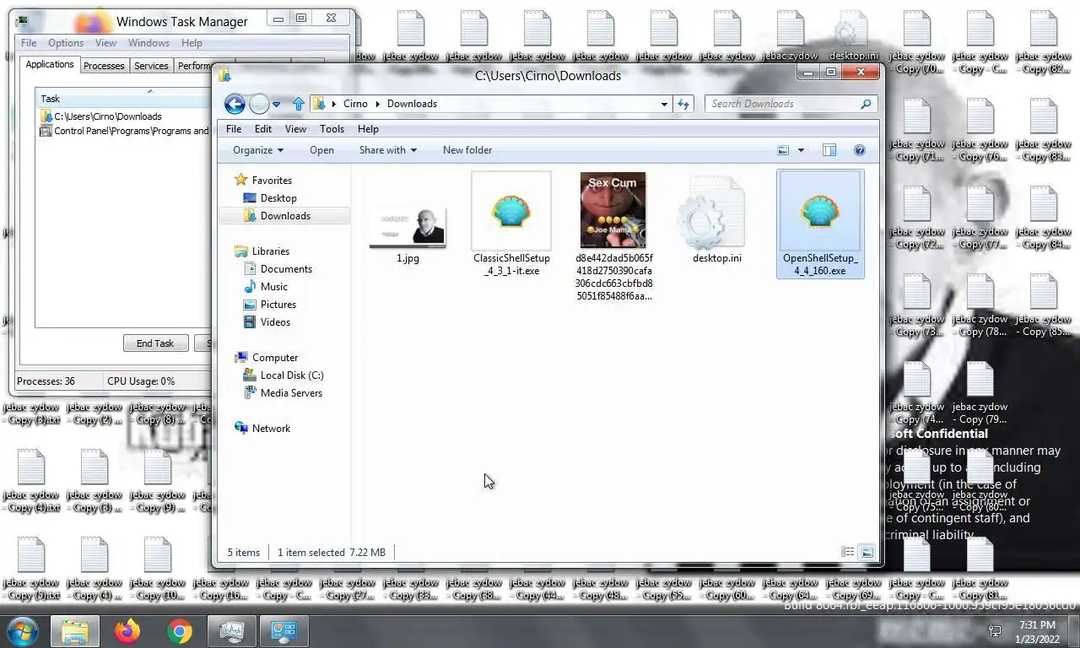Viewport: 1080px width, 648px height.
Task: Select Network in the navigation pane
Action: coord(271,428)
